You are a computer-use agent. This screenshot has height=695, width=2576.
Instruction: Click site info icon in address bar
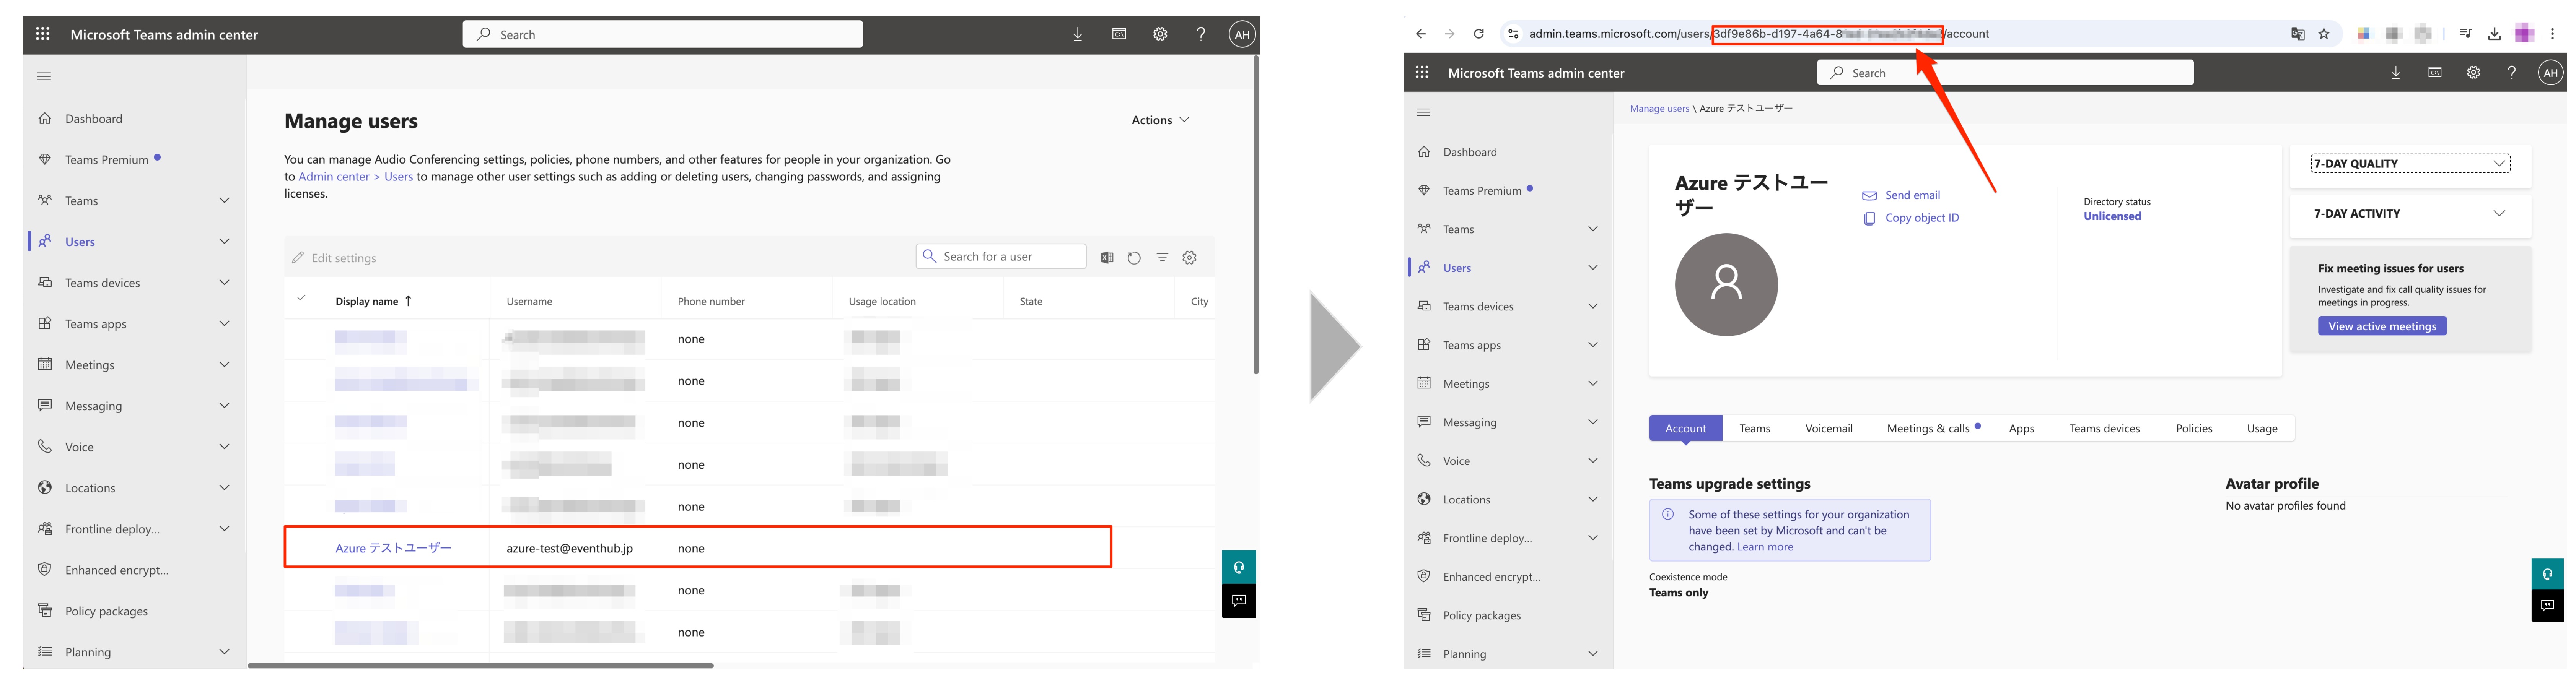click(x=1513, y=34)
